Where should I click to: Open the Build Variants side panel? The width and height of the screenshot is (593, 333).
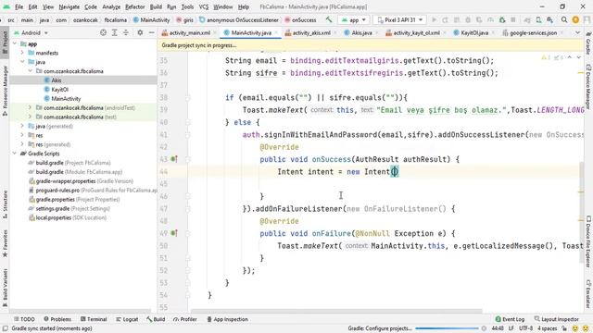coord(5,288)
